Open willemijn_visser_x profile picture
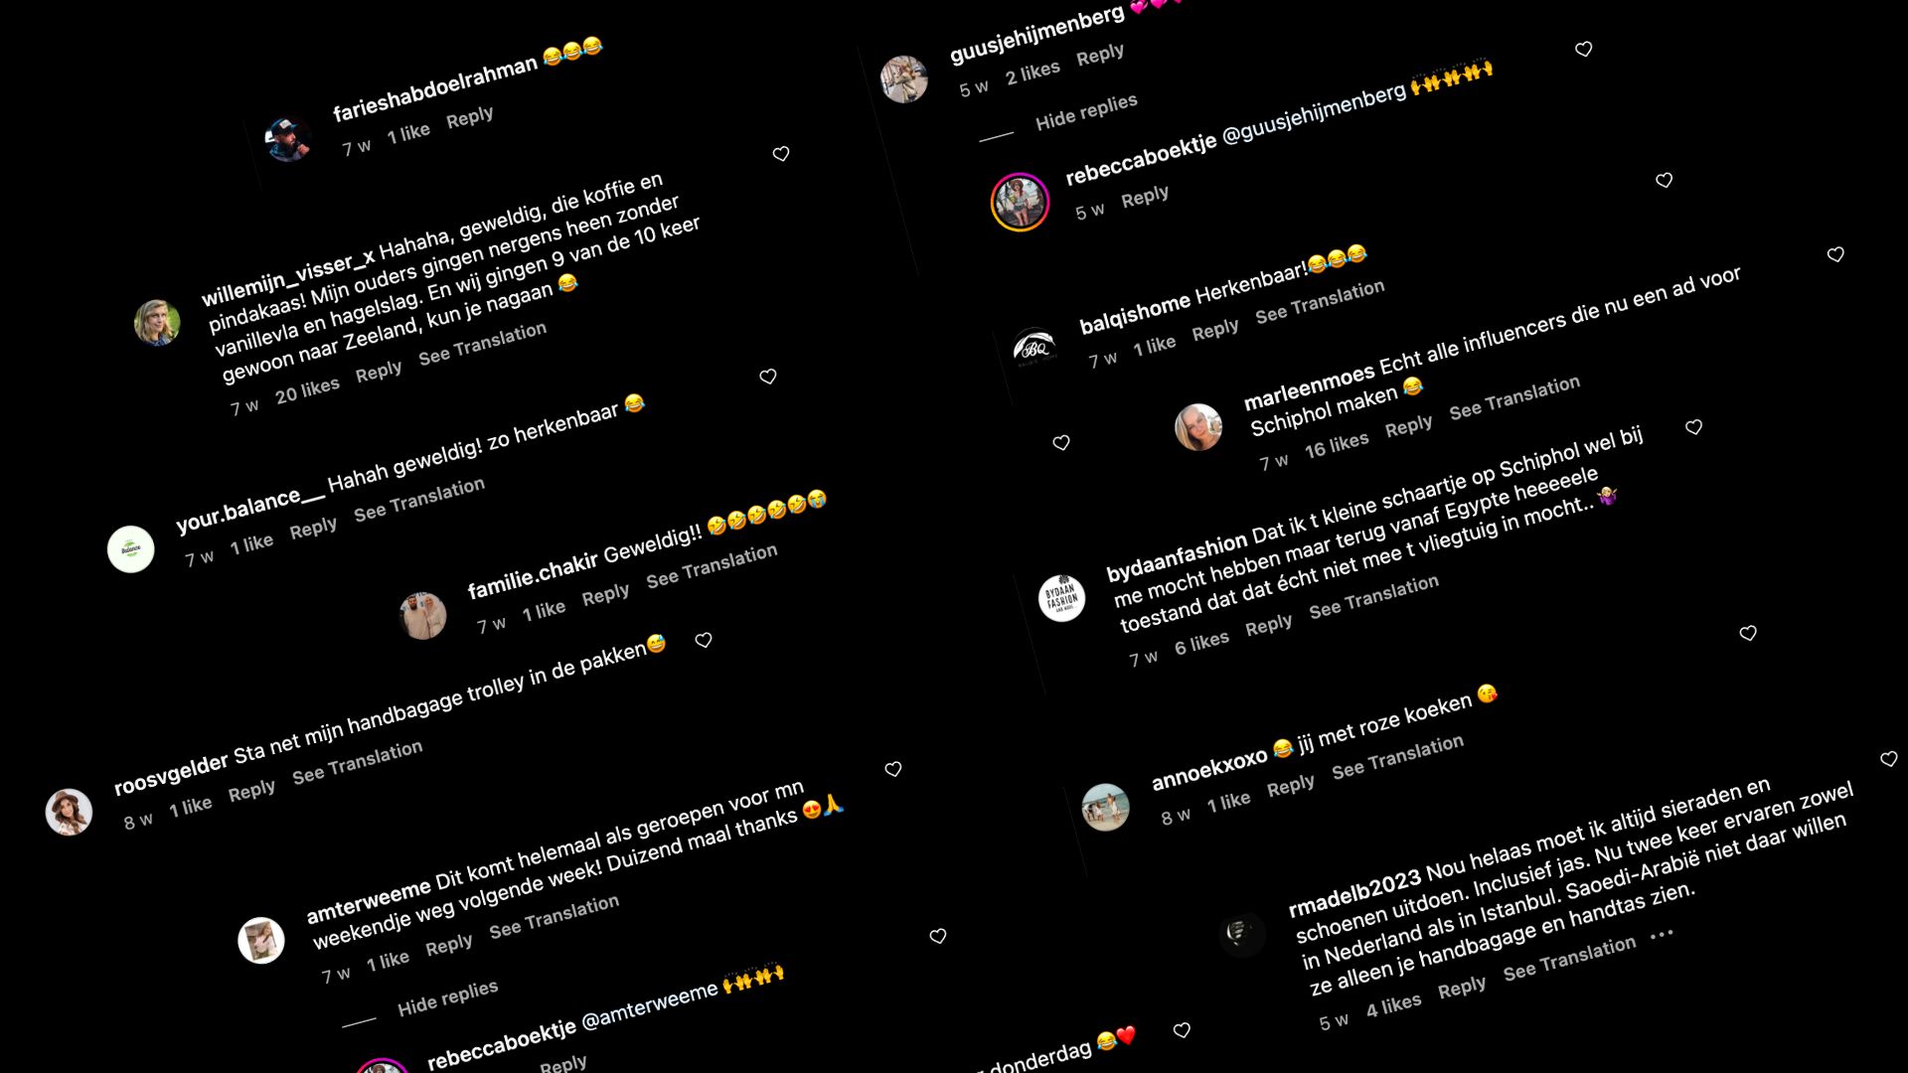The width and height of the screenshot is (1908, 1073). click(157, 322)
